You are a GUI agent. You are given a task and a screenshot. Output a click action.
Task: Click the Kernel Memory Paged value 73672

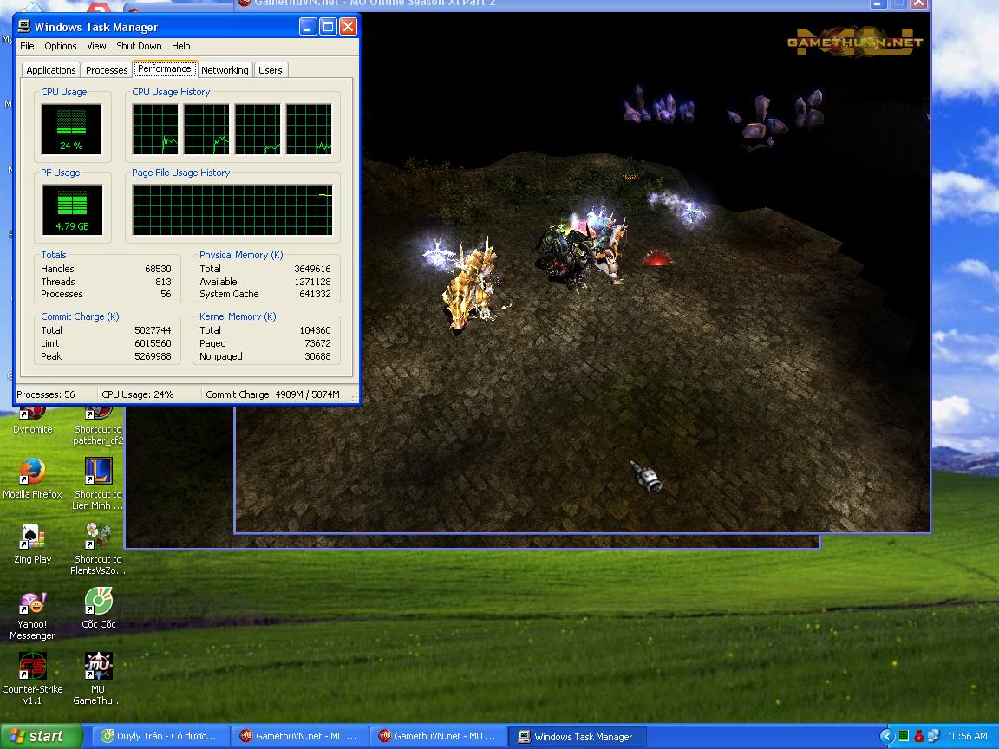[317, 343]
